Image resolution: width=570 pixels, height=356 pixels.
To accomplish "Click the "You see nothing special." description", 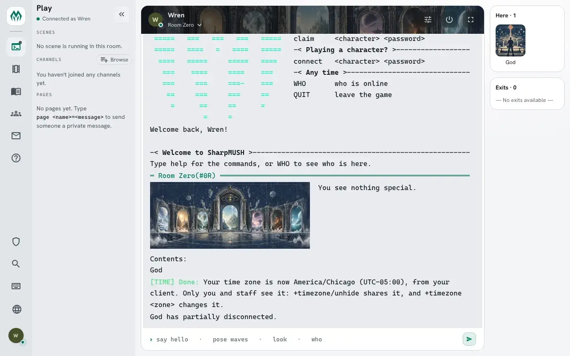I will (x=367, y=188).
